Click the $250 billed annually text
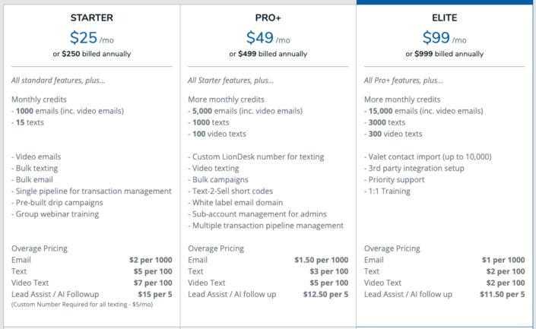 tap(91, 54)
